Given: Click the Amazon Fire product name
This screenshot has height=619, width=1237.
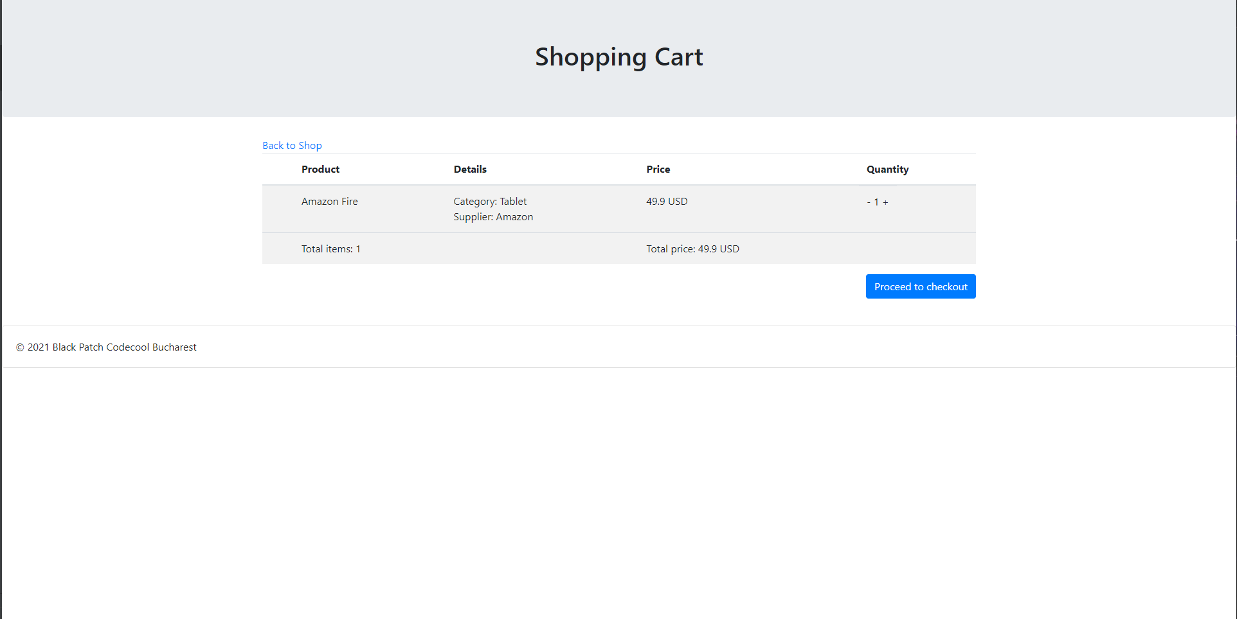Looking at the screenshot, I should pos(329,201).
